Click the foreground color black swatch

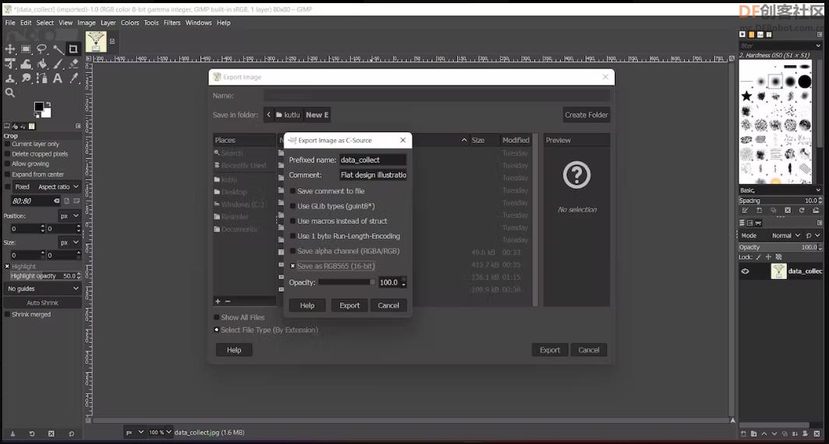click(x=38, y=107)
